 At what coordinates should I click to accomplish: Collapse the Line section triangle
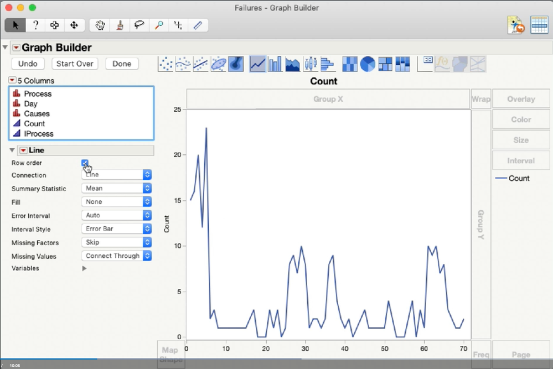[12, 150]
